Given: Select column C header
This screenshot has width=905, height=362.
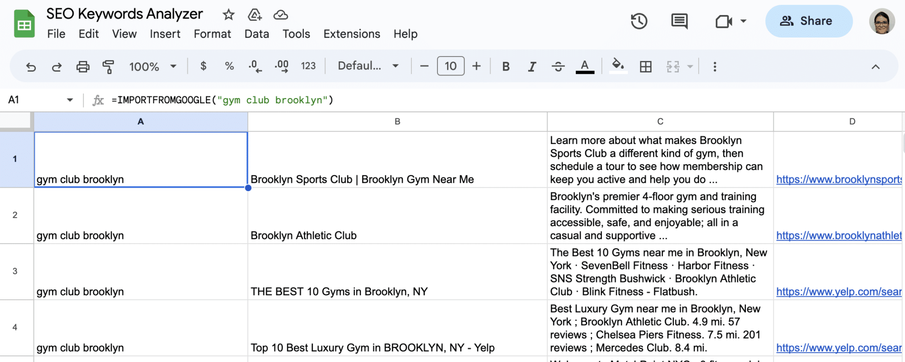Looking at the screenshot, I should coord(660,121).
